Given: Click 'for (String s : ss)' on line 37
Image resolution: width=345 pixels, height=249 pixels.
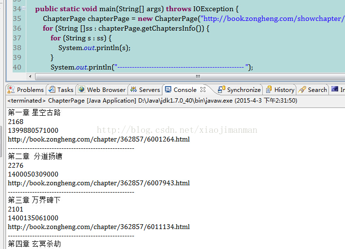Looking at the screenshot, I should 78,38.
